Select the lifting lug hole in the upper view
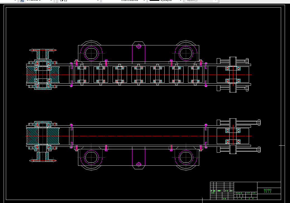This screenshot has height=203, width=290. click(x=138, y=46)
